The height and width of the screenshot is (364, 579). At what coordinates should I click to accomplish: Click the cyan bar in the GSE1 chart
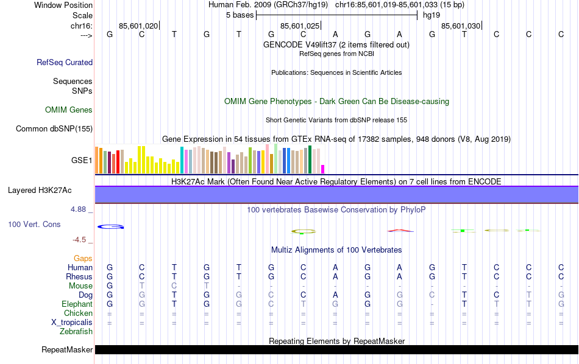182,160
